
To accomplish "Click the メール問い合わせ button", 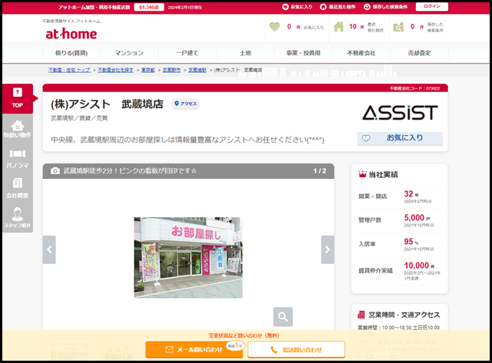I will pos(194,349).
